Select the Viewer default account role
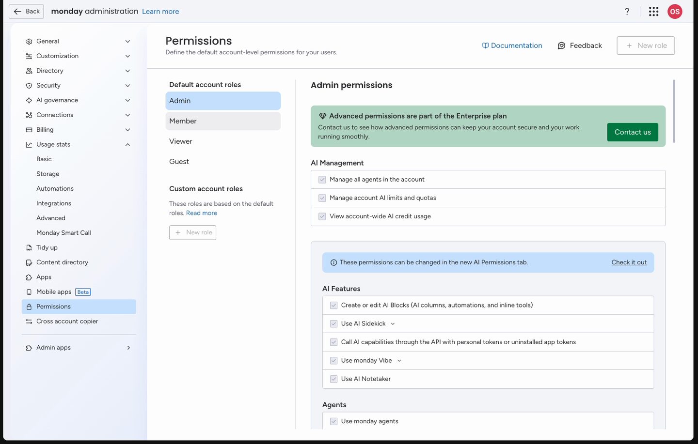Image resolution: width=698 pixels, height=444 pixels. coord(223,141)
